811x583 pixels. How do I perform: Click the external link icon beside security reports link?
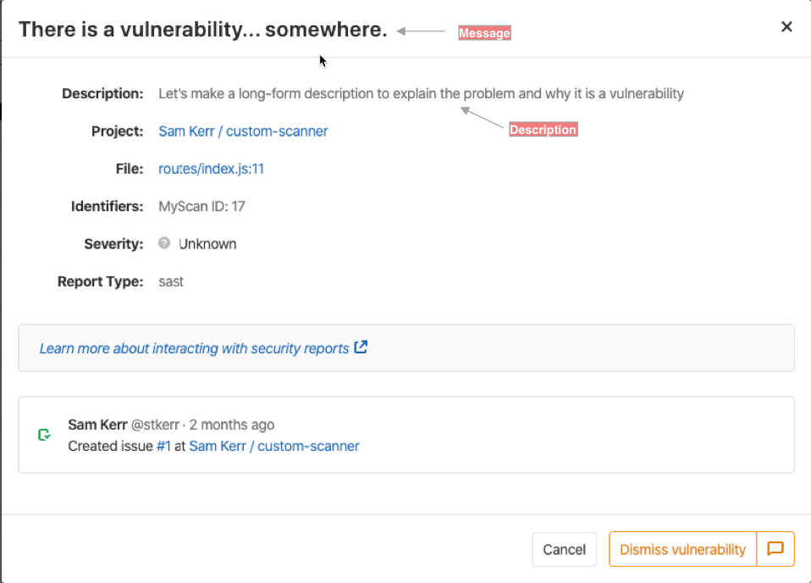coord(361,347)
